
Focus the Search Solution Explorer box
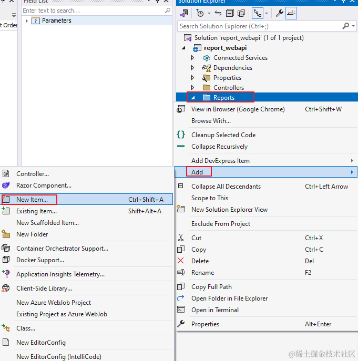(260, 26)
